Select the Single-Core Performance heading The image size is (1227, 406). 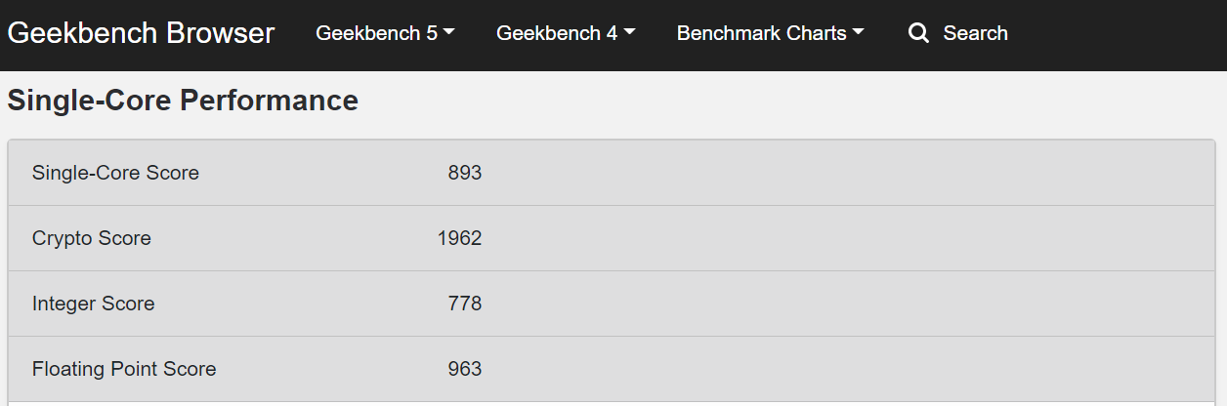tap(183, 101)
